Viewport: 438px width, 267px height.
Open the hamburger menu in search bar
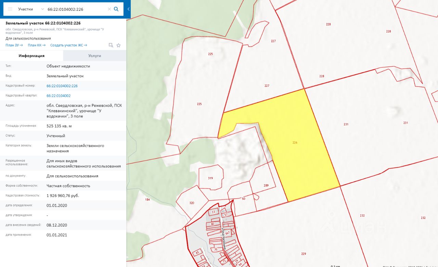pyautogui.click(x=10, y=9)
